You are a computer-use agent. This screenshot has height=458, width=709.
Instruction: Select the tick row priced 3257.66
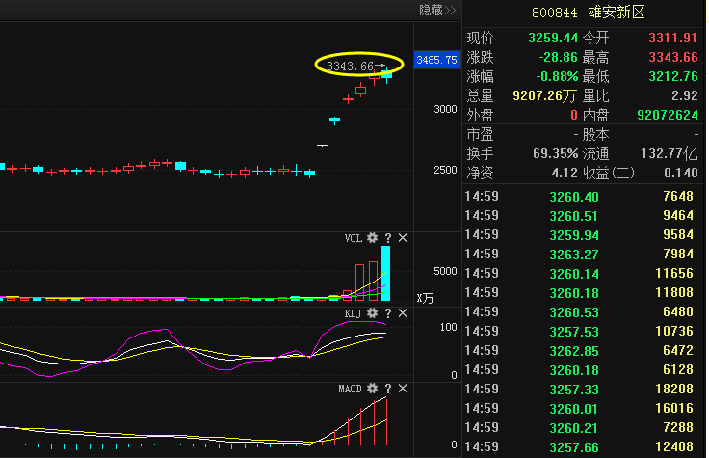tap(579, 447)
